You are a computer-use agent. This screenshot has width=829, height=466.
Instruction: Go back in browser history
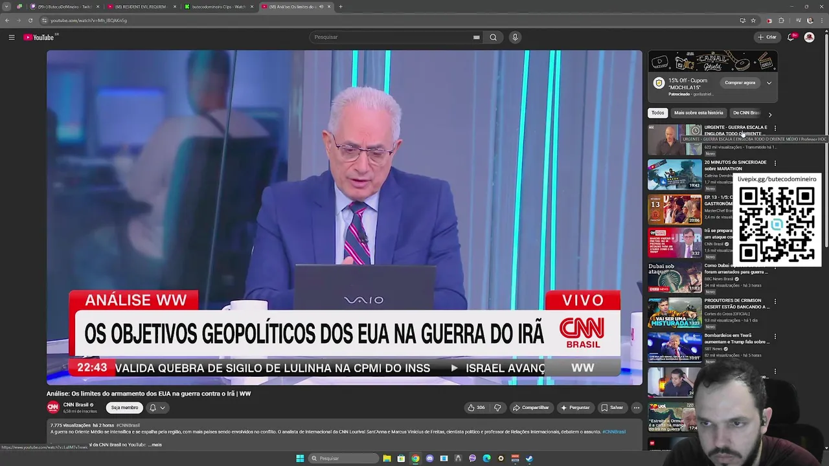7,20
